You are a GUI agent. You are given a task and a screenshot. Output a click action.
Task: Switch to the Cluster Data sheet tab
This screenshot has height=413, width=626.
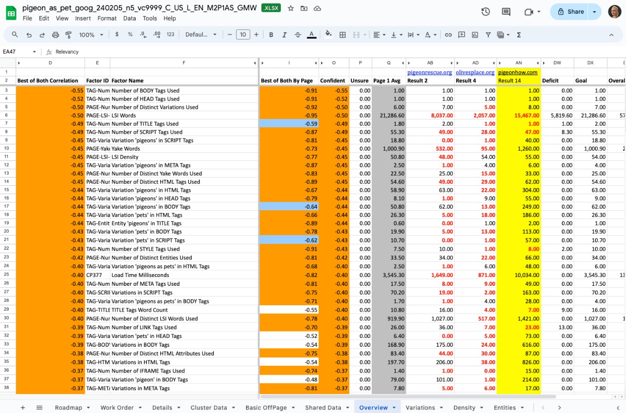point(213,407)
